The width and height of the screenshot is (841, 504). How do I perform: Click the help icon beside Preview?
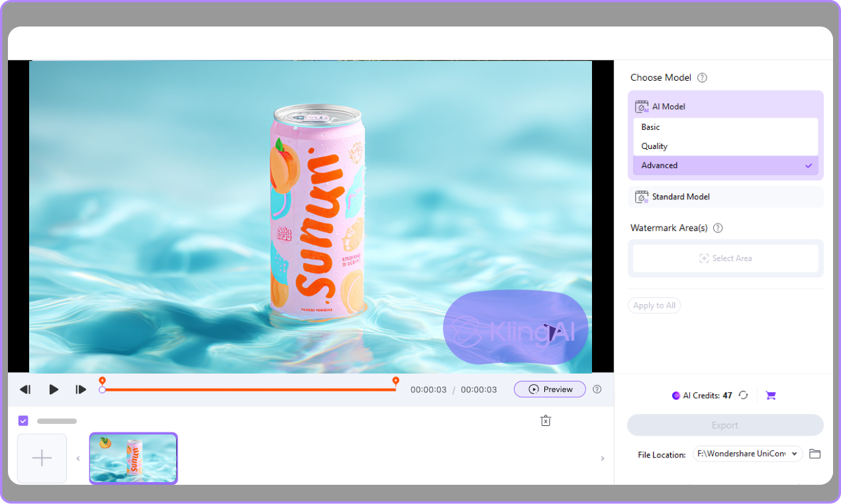tap(597, 389)
